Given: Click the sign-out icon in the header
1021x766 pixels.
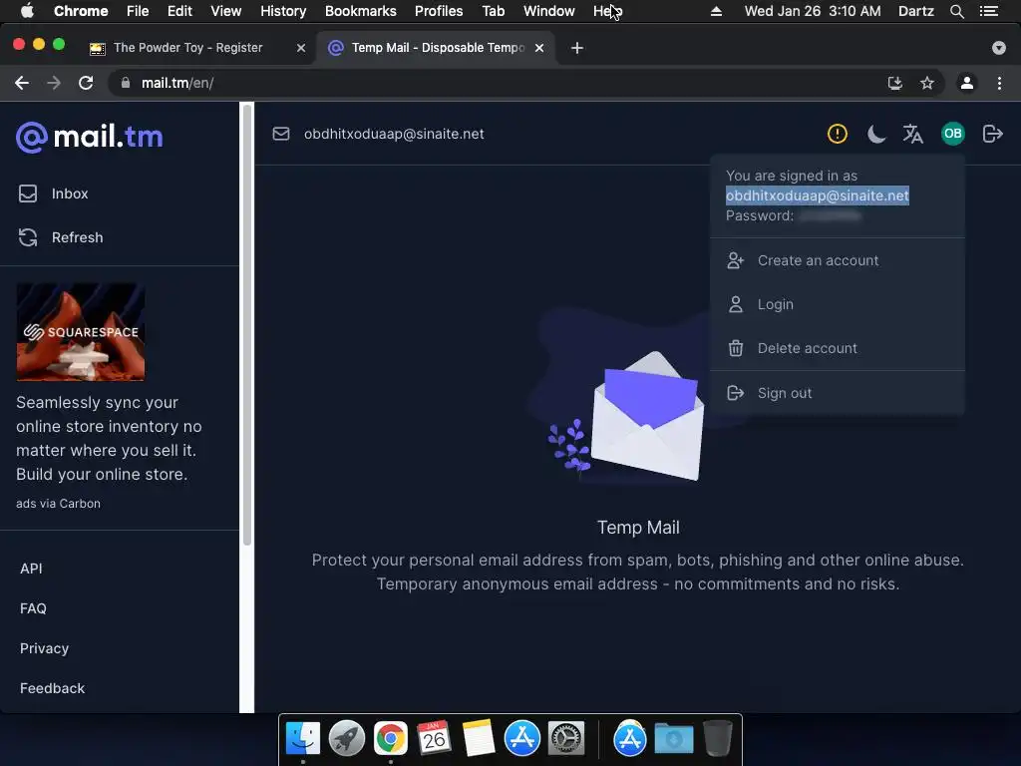Looking at the screenshot, I should pyautogui.click(x=992, y=134).
